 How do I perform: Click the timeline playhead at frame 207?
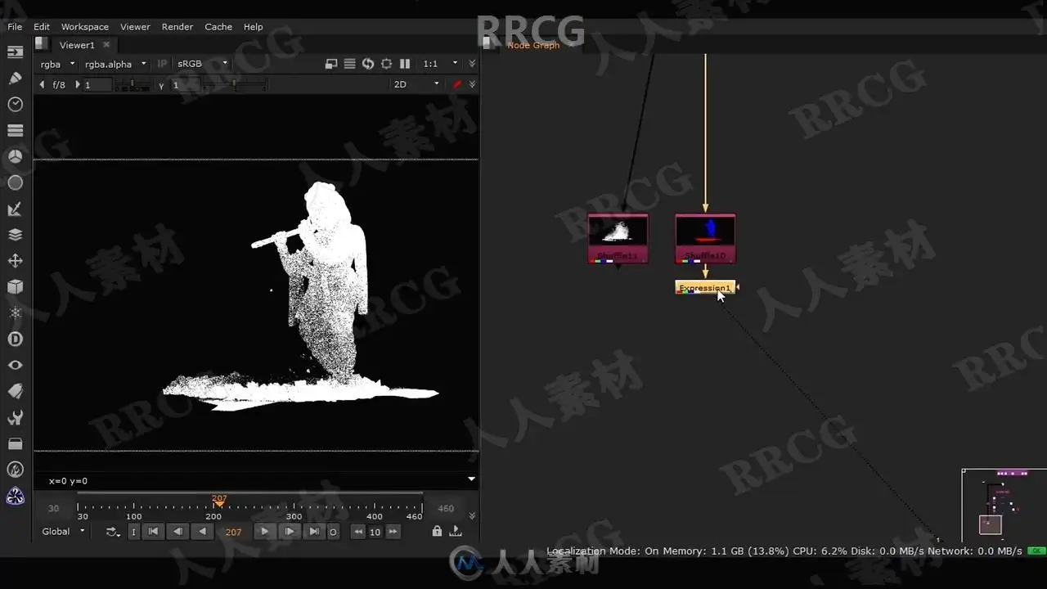[219, 501]
